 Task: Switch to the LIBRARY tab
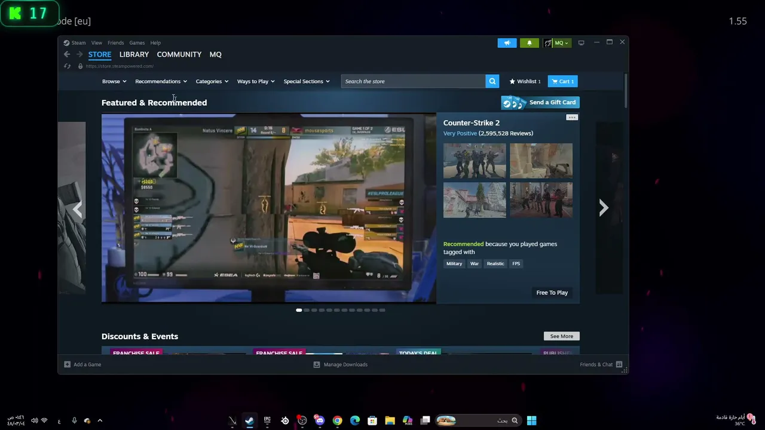point(134,54)
